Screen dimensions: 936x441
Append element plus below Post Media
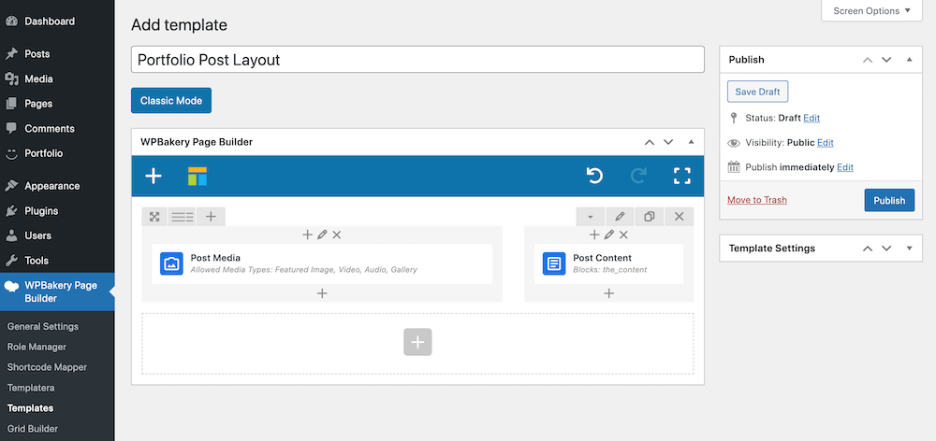(x=322, y=293)
